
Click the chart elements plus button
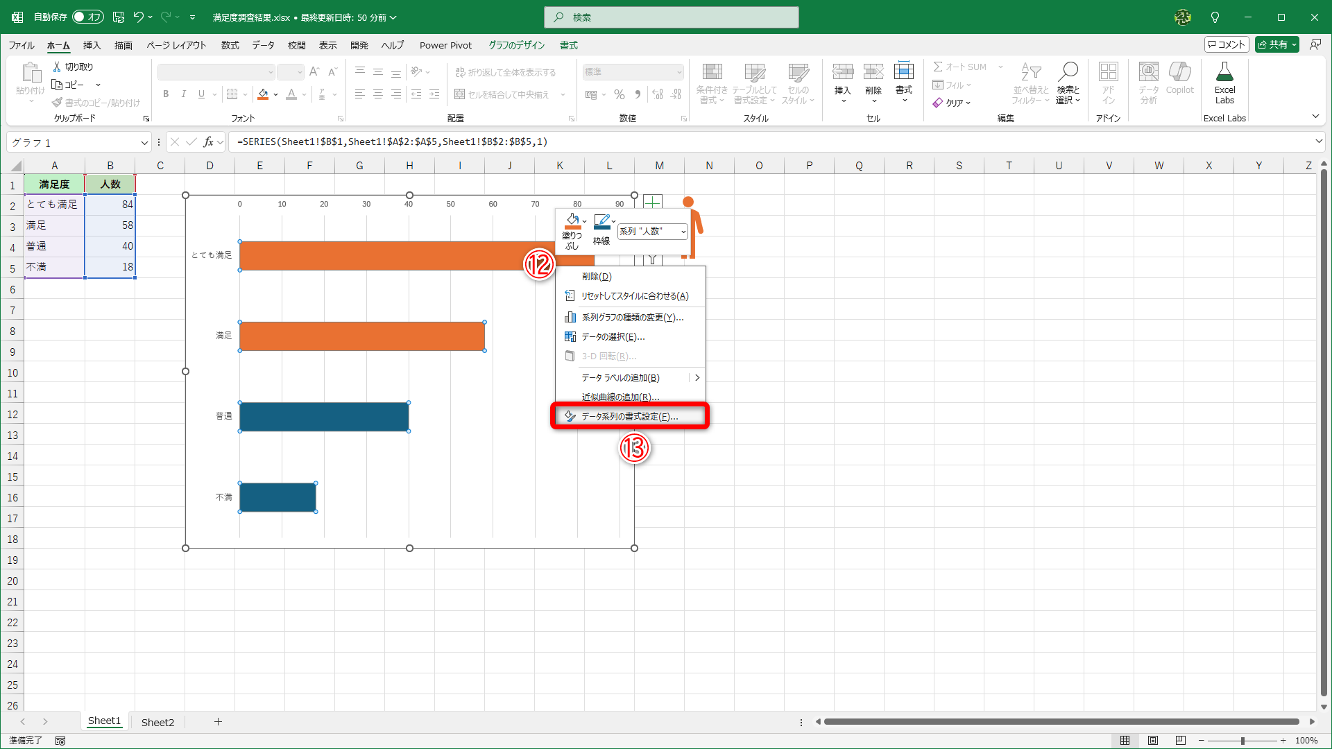pyautogui.click(x=652, y=203)
